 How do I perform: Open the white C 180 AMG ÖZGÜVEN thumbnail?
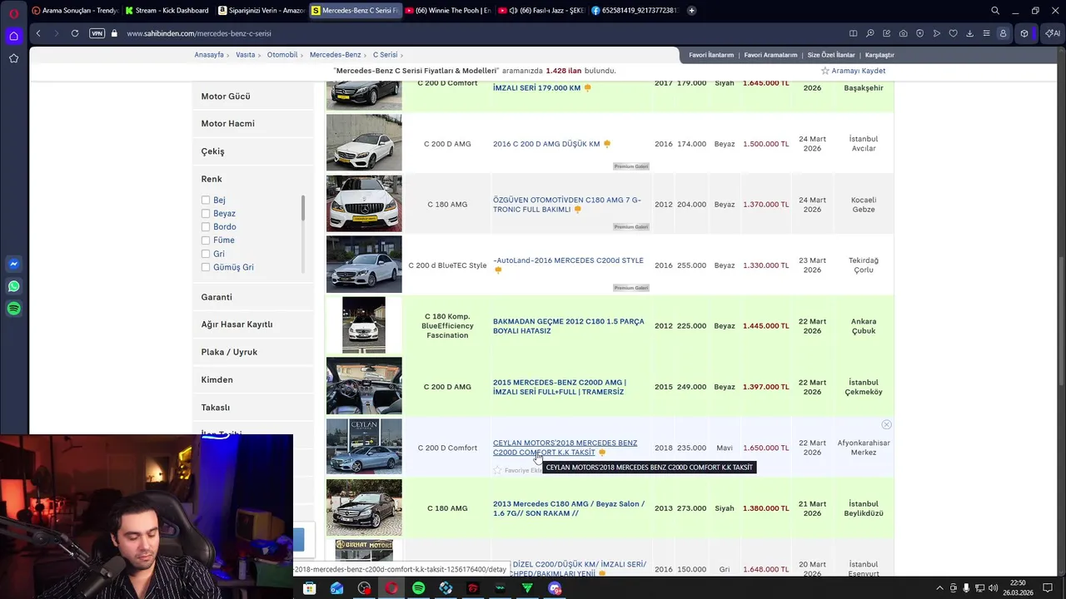tap(364, 204)
